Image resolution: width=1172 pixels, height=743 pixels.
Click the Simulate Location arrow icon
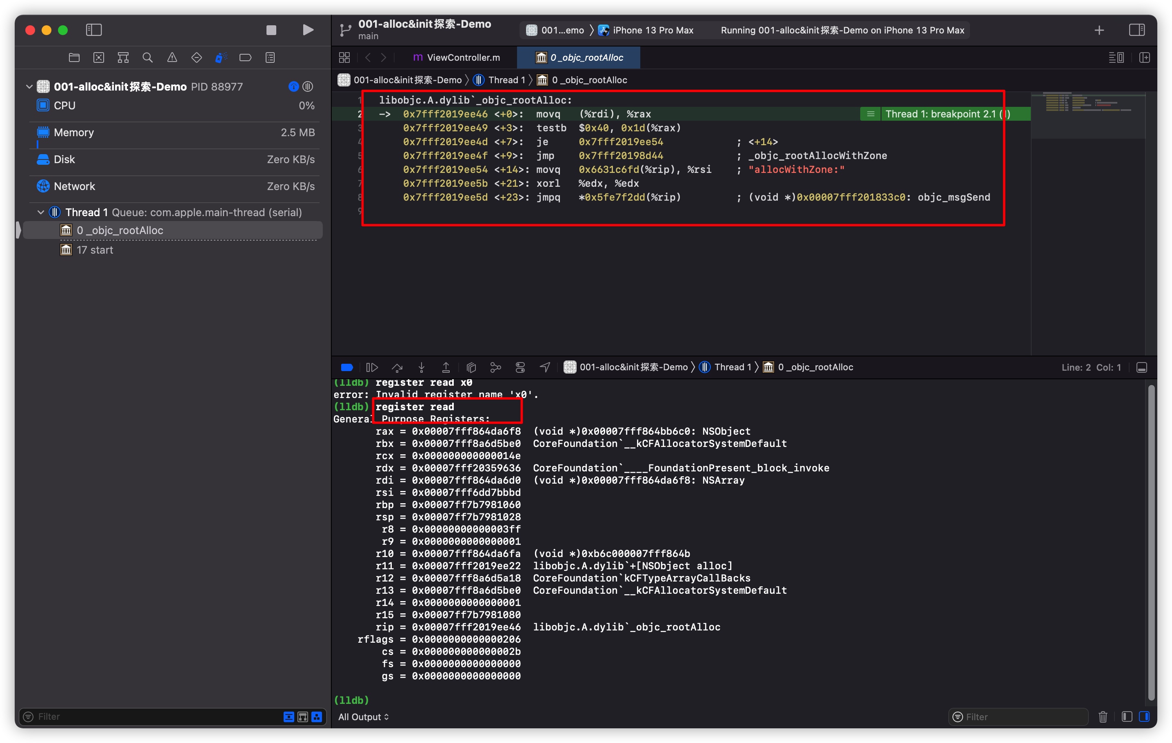point(545,367)
